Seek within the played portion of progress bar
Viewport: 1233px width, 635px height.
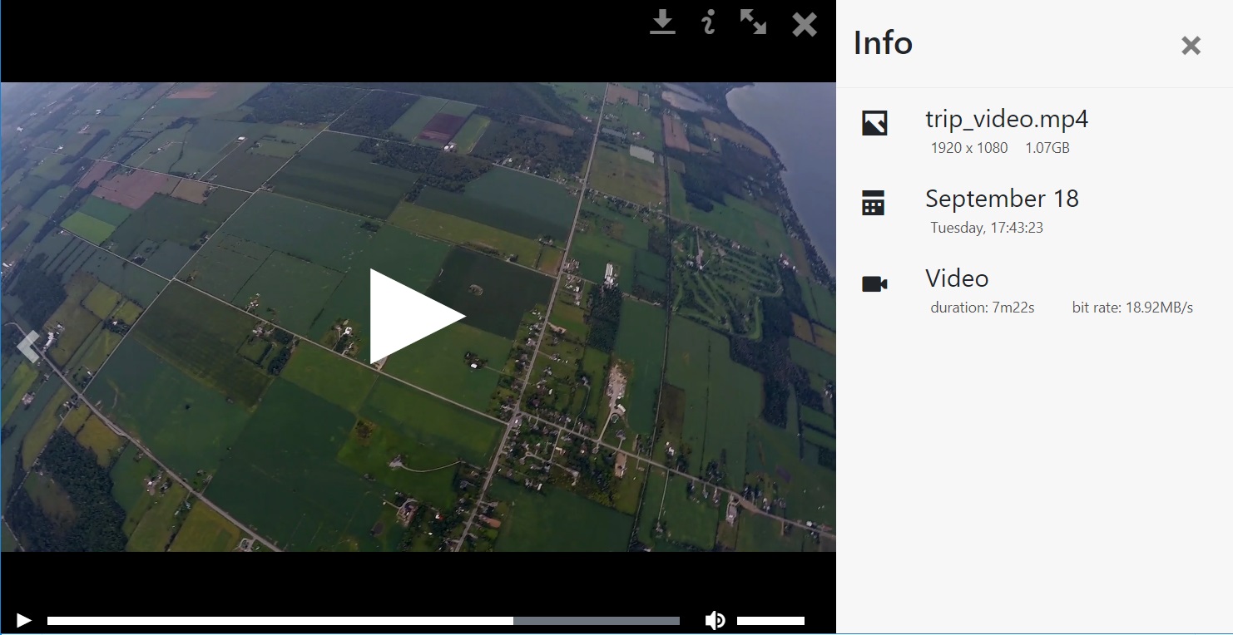click(280, 621)
